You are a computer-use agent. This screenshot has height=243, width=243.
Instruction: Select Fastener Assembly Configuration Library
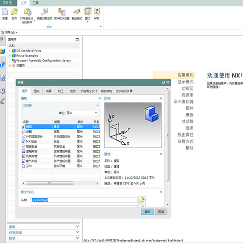click(x=44, y=61)
